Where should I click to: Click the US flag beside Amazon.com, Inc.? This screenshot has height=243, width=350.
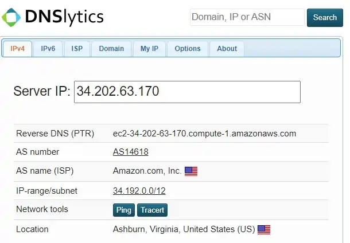[191, 171]
